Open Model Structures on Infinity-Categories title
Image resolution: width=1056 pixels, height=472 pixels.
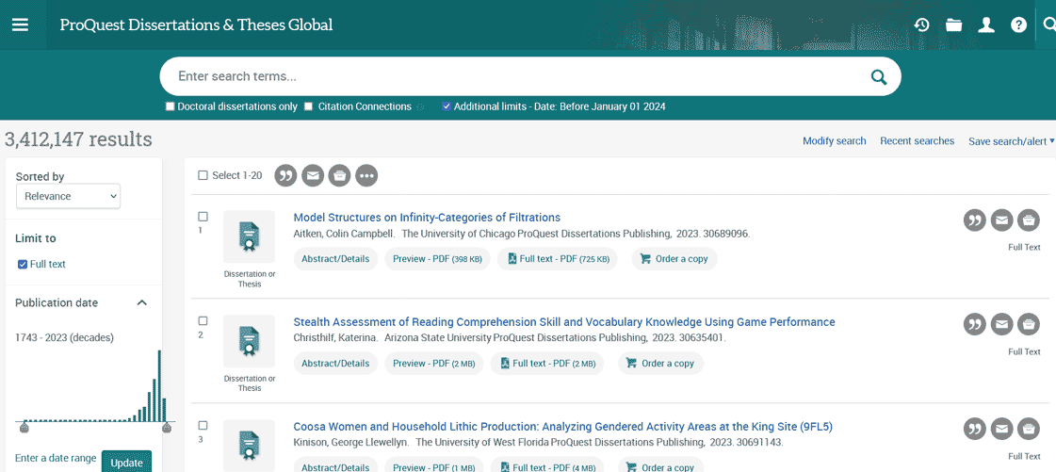[427, 218]
